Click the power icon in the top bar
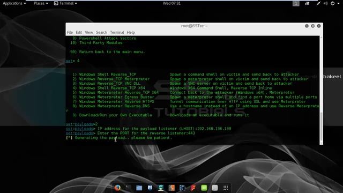 (332, 3)
